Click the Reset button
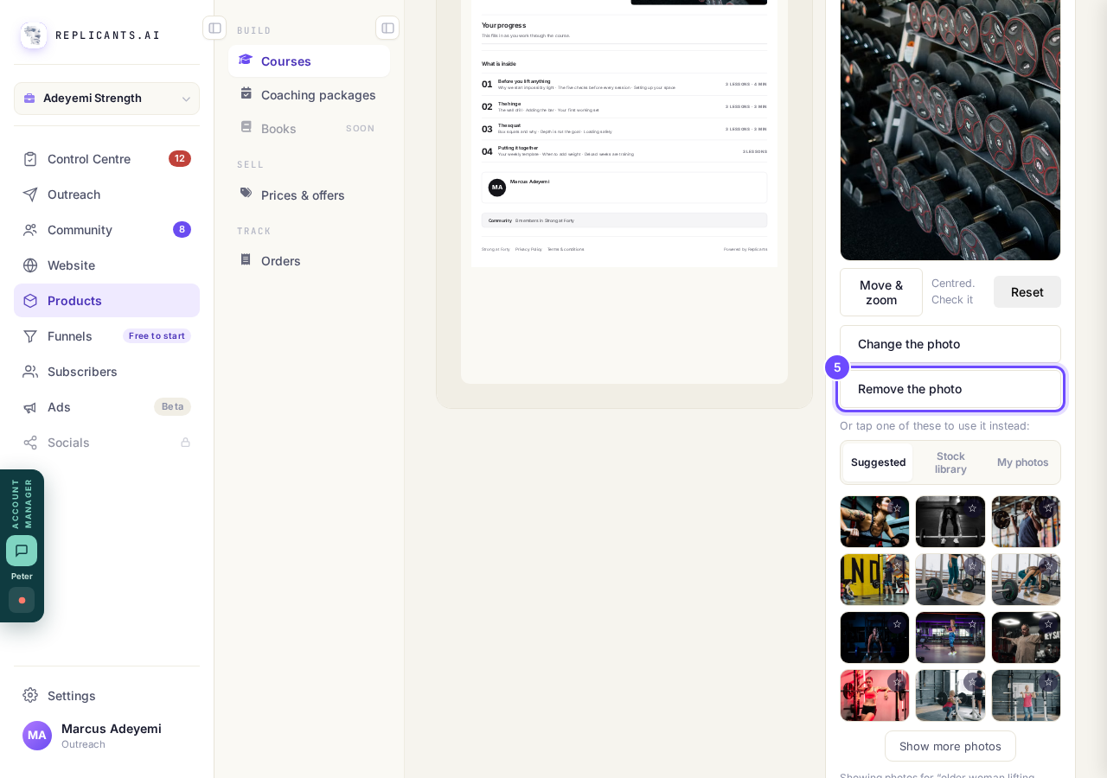 pos(1027,292)
